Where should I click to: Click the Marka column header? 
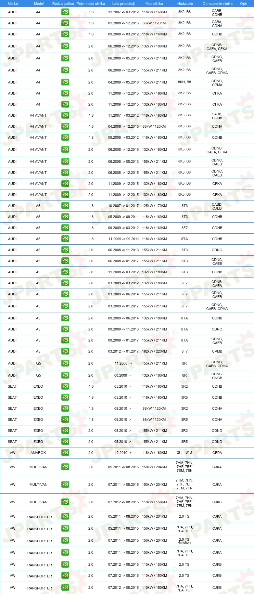click(13, 4)
